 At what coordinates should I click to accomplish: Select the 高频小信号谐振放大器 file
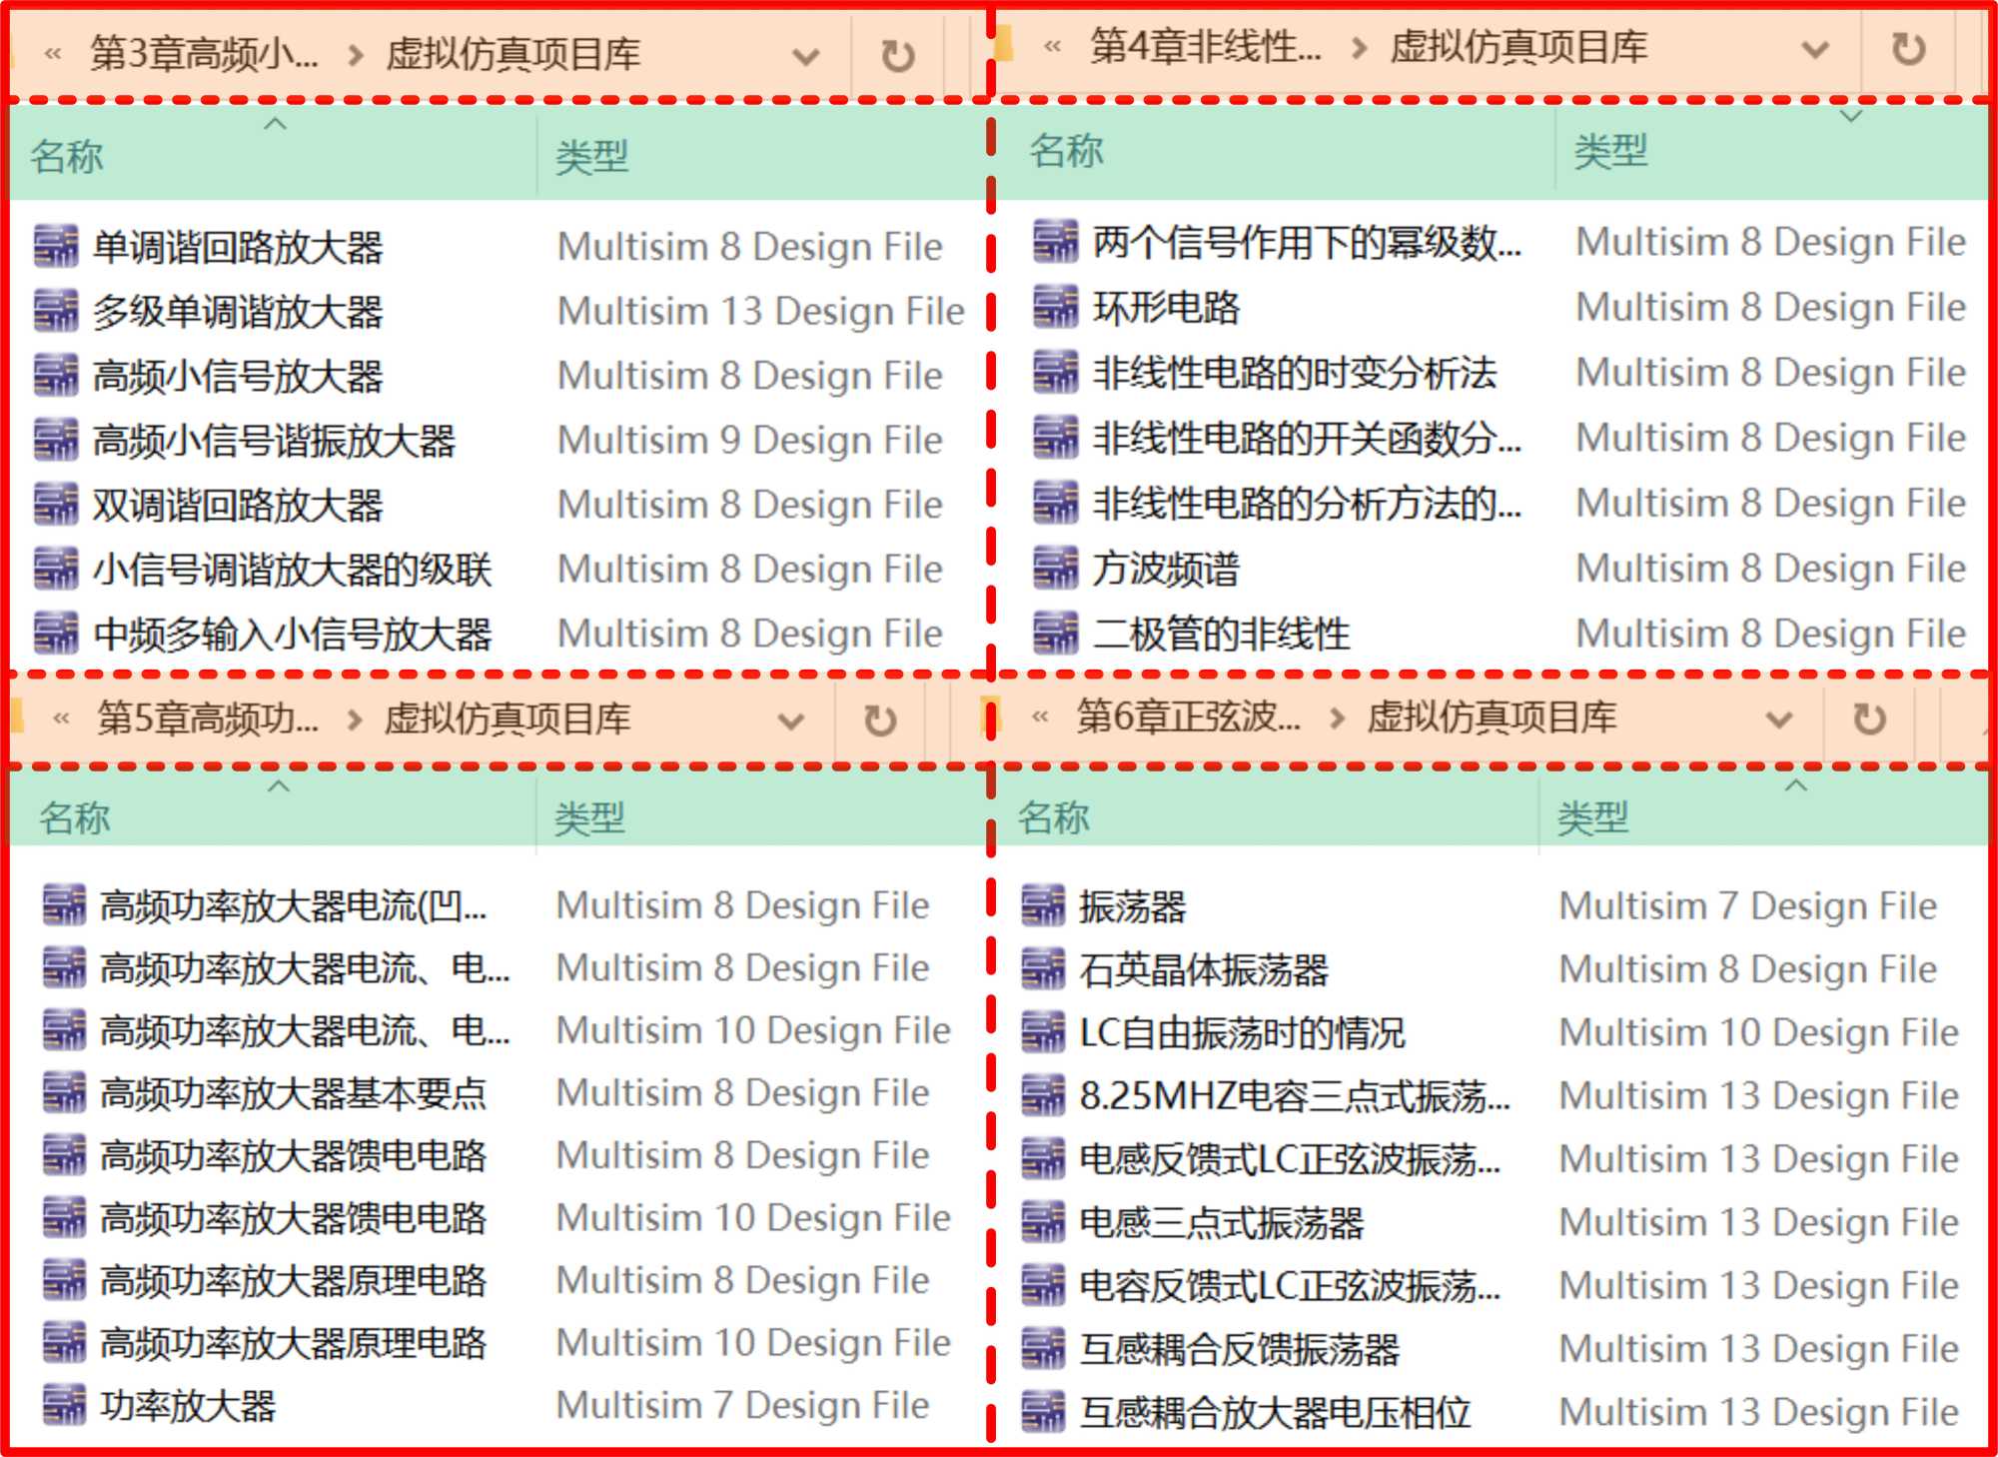coord(274,441)
